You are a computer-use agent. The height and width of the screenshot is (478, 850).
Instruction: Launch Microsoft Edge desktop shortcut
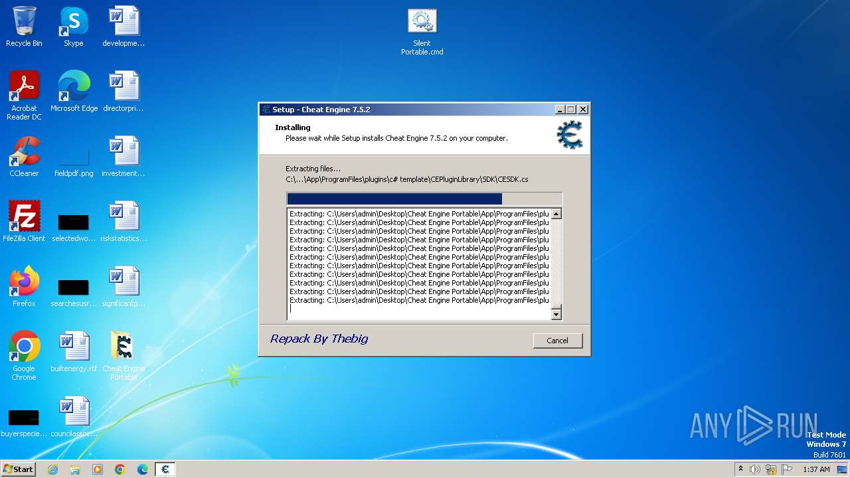tap(74, 92)
